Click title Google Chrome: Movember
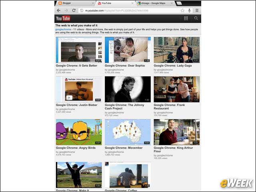This screenshot has width=256, height=192. 124,148
